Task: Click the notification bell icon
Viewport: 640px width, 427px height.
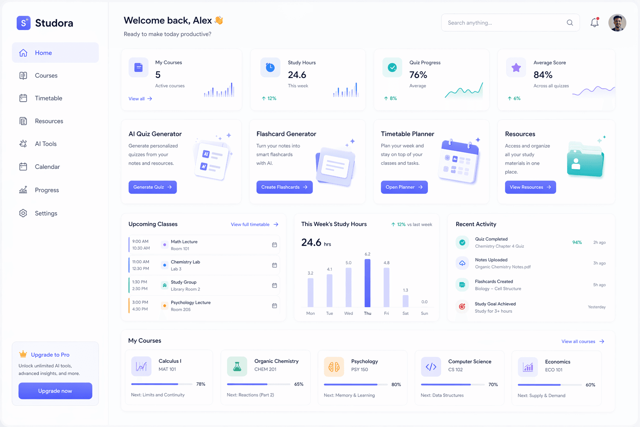Action: [x=595, y=23]
